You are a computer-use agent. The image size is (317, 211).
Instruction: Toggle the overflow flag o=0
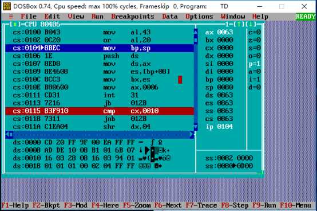point(255,56)
